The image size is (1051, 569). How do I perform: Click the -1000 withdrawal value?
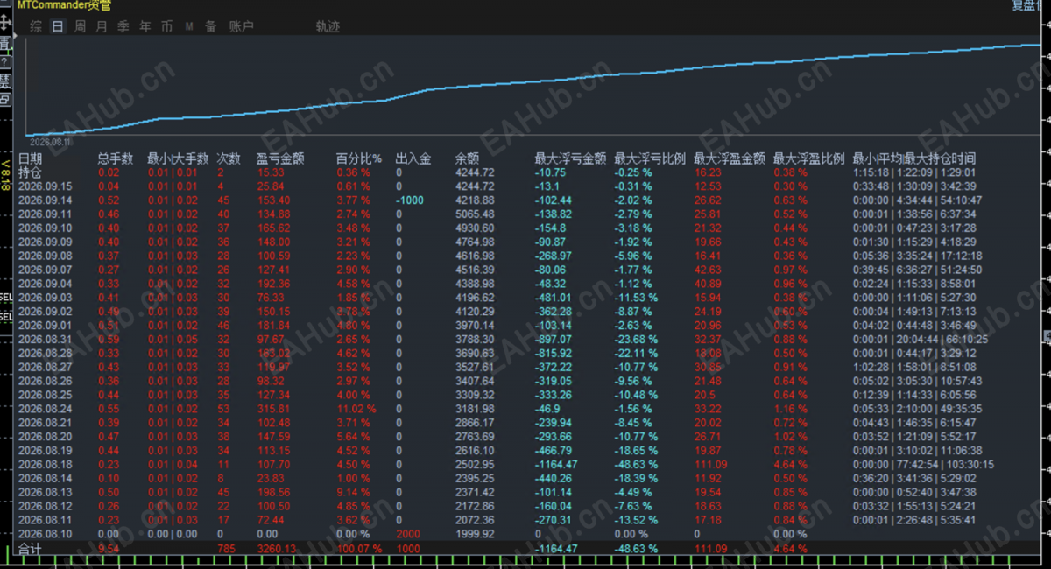409,200
